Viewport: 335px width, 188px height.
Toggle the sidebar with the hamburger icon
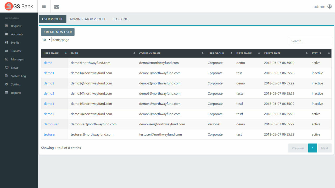(44, 6)
